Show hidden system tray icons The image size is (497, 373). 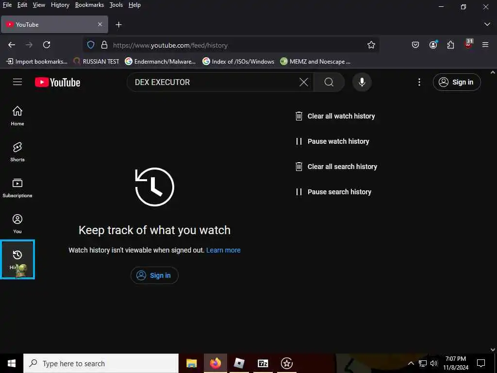point(411,363)
